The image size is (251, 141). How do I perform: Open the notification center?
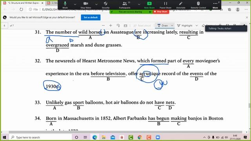point(245,137)
